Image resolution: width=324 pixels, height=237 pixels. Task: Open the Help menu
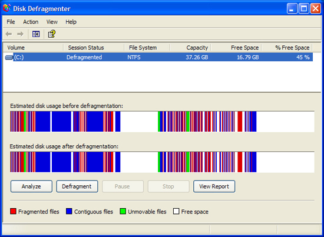[x=71, y=22]
